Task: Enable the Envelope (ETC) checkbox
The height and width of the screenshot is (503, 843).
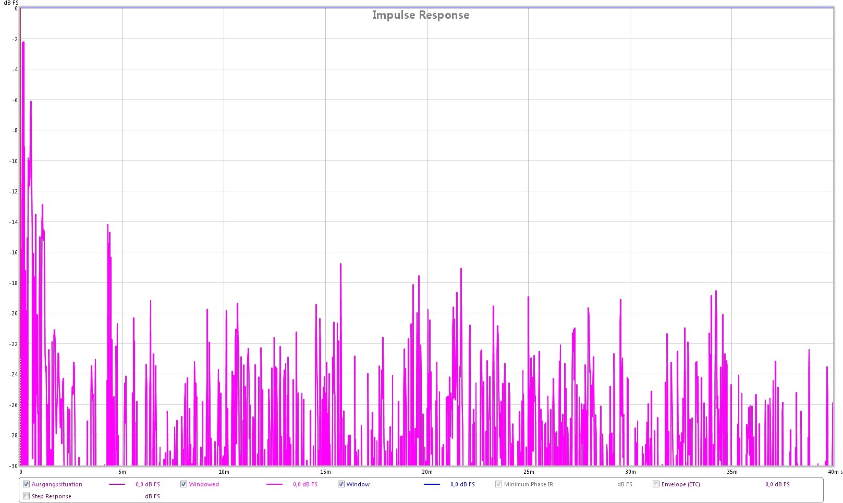Action: point(656,484)
